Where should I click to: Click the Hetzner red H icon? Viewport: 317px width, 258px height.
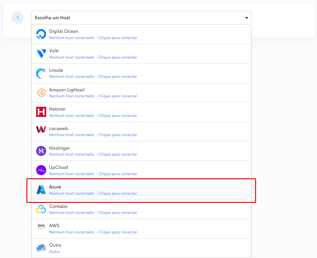pos(41,112)
